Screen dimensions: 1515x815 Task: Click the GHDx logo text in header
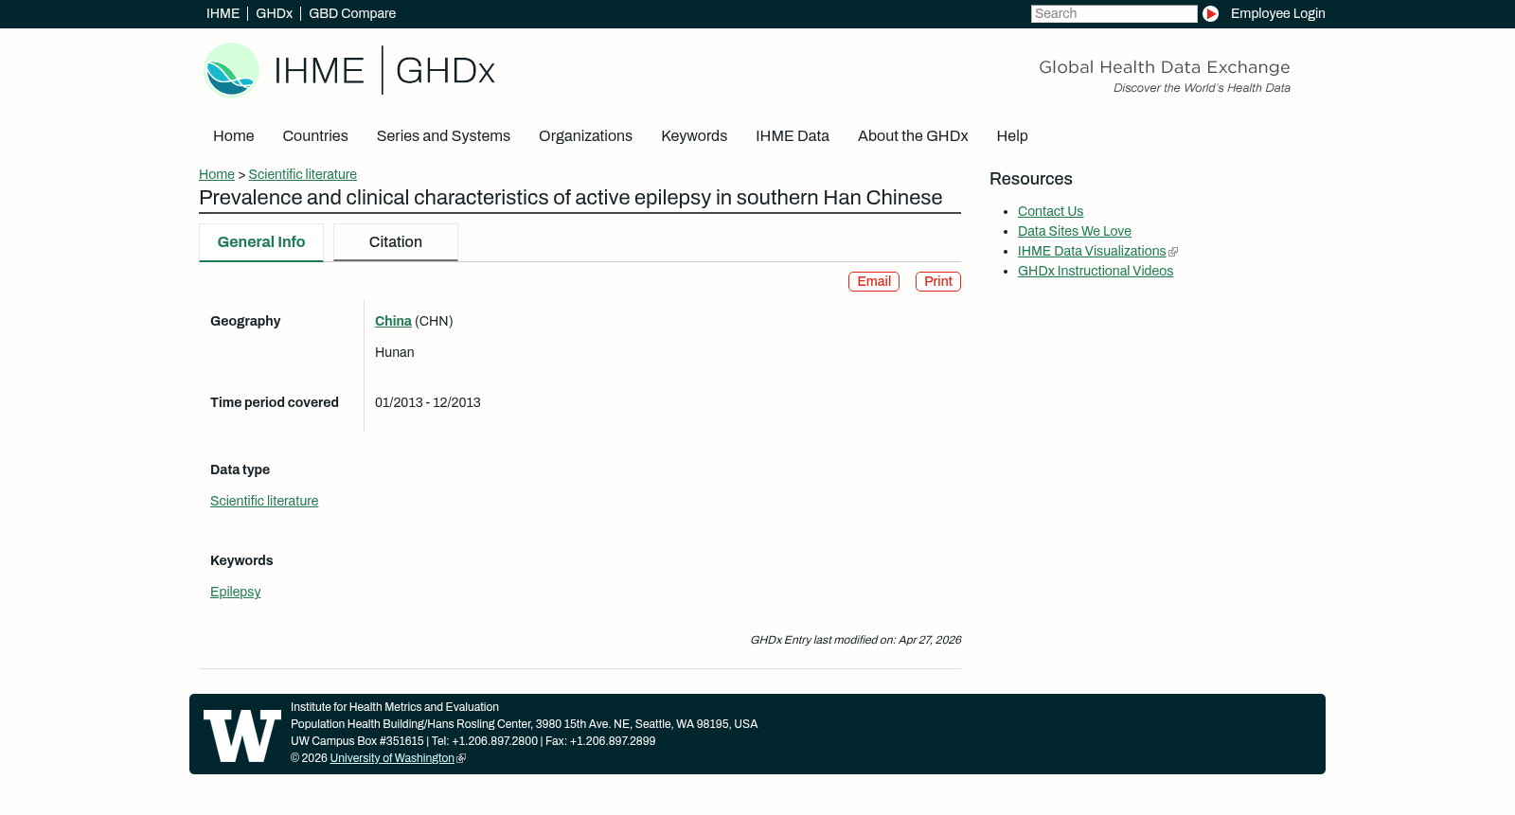click(x=445, y=71)
